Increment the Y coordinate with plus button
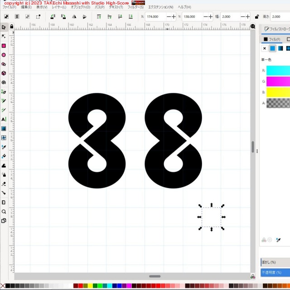This screenshot has width=290, height=290. tap(210, 17)
